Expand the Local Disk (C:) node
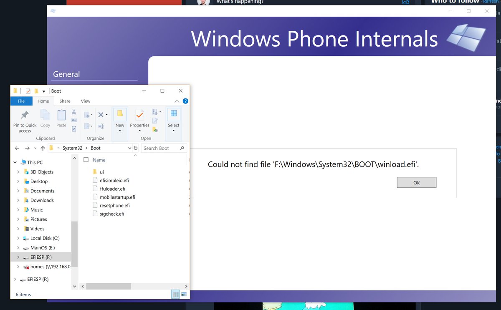The image size is (501, 310). click(18, 238)
